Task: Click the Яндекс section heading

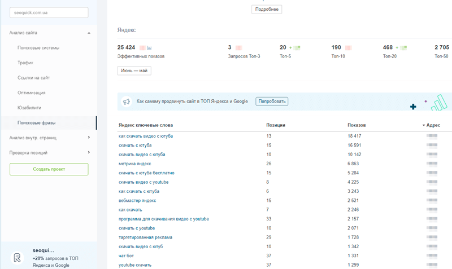Action: coord(126,30)
